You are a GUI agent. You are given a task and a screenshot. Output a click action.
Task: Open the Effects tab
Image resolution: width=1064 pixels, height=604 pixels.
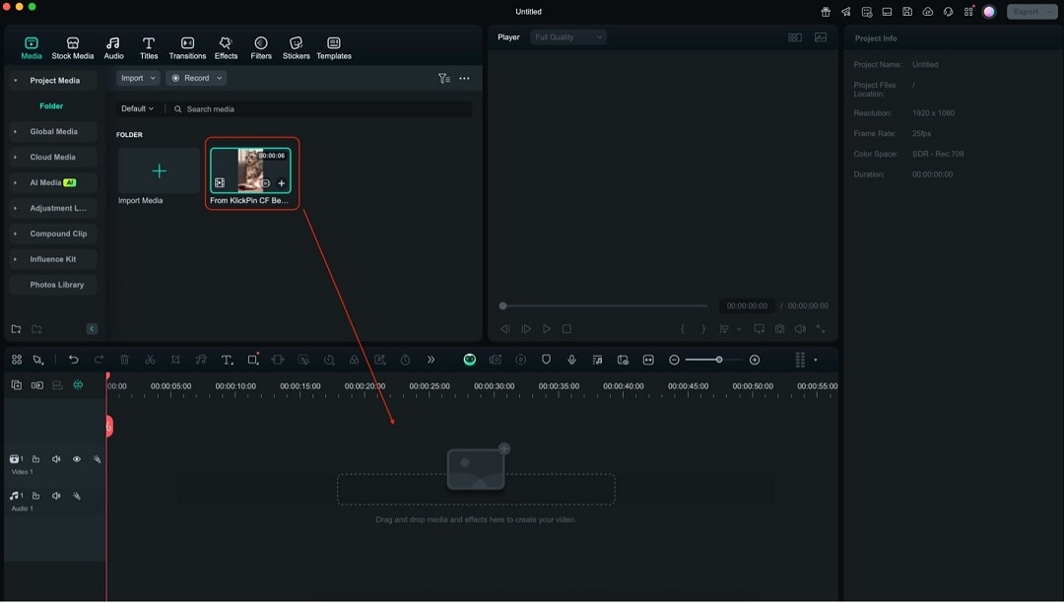226,48
